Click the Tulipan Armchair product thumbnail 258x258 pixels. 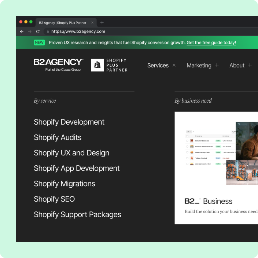192,158
